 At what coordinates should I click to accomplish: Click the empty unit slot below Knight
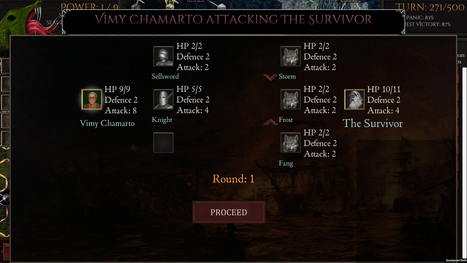163,143
